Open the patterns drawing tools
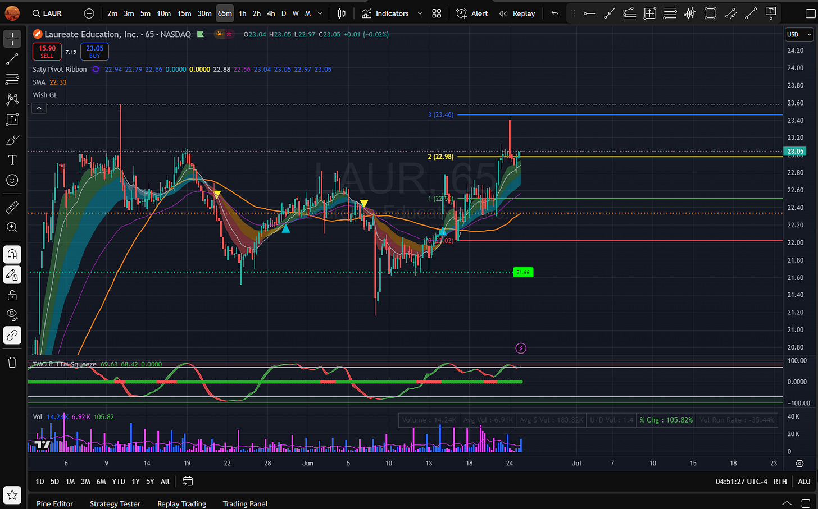818x509 pixels. 12,99
